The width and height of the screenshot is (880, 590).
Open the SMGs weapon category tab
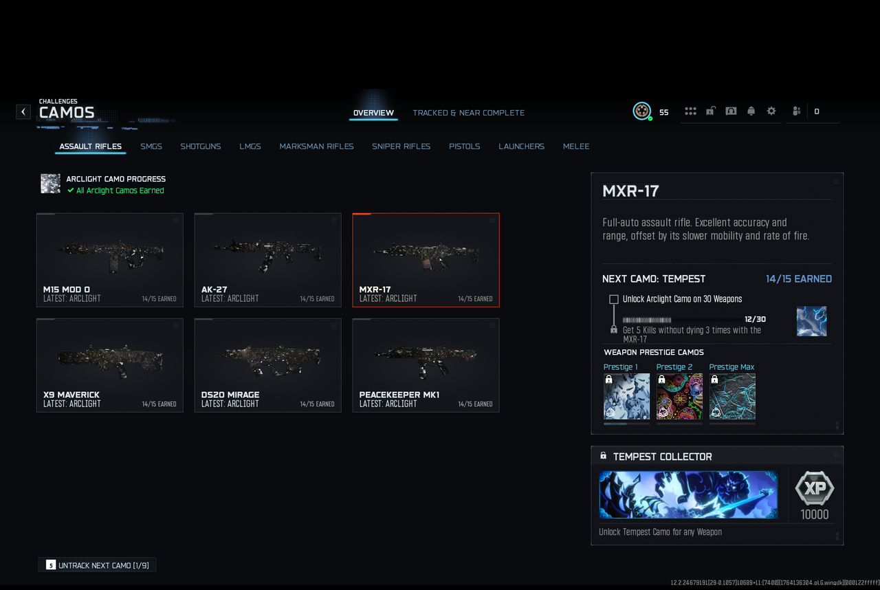151,146
